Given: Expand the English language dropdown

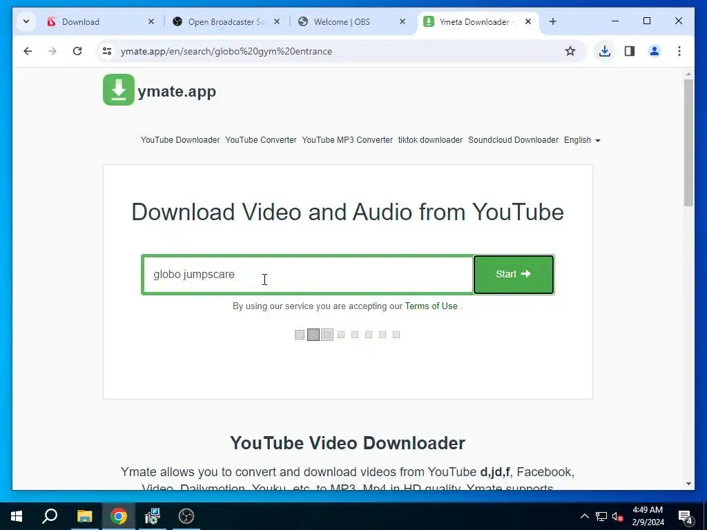Looking at the screenshot, I should [582, 140].
